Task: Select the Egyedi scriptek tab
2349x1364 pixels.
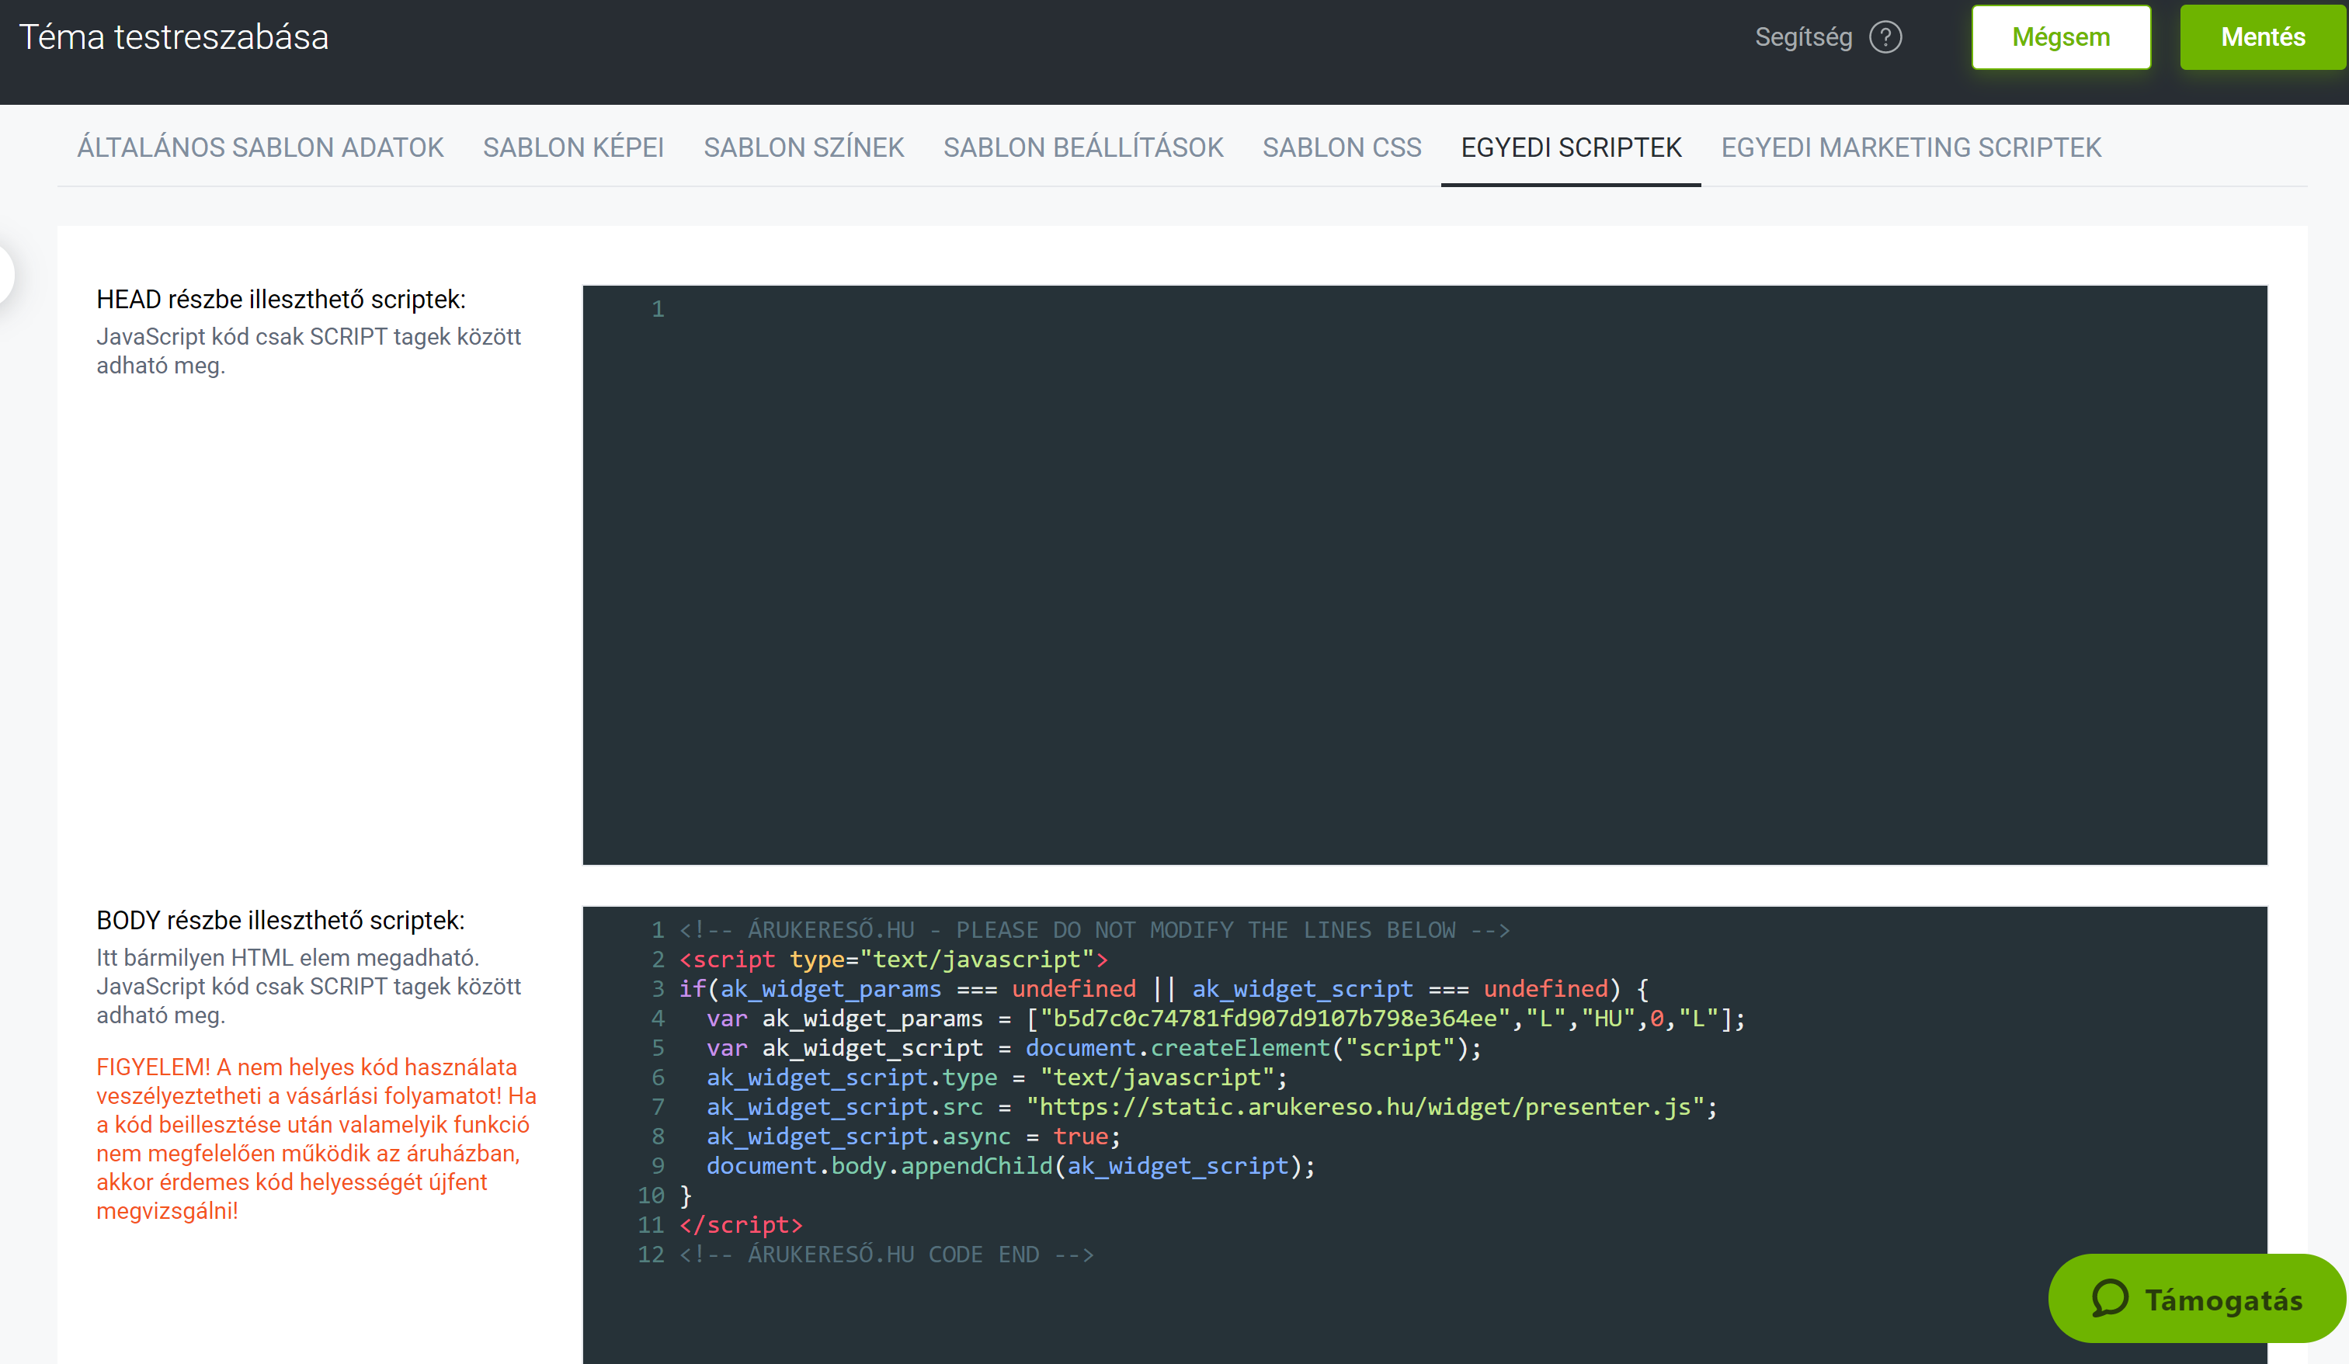Action: coord(1571,148)
